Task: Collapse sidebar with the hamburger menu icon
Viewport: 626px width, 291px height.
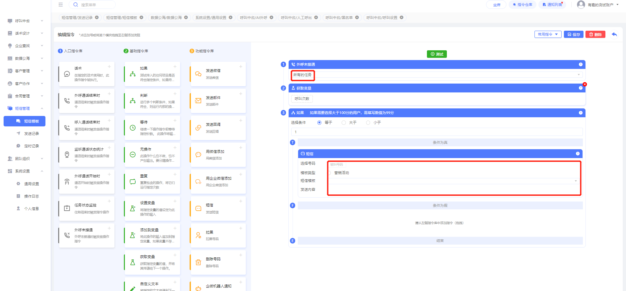Action: [60, 5]
